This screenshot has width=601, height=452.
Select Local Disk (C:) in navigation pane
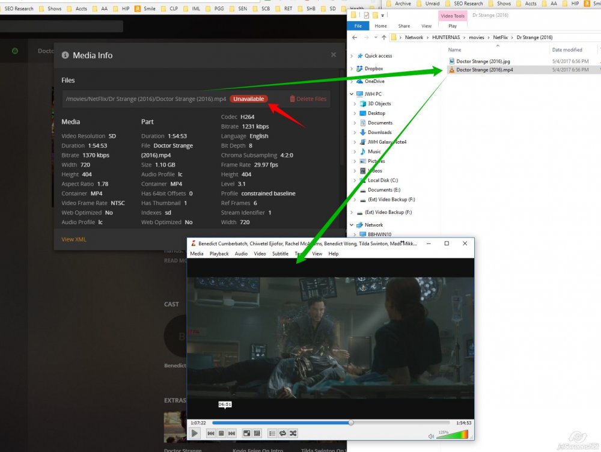382,180
